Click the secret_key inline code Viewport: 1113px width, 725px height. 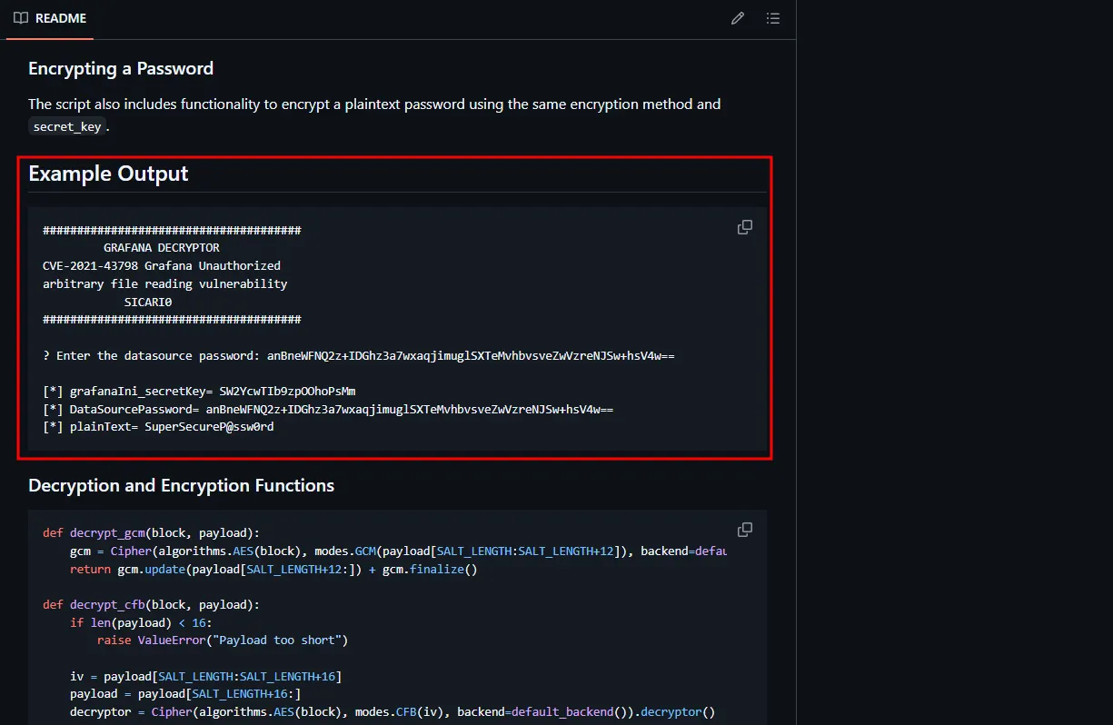67,127
